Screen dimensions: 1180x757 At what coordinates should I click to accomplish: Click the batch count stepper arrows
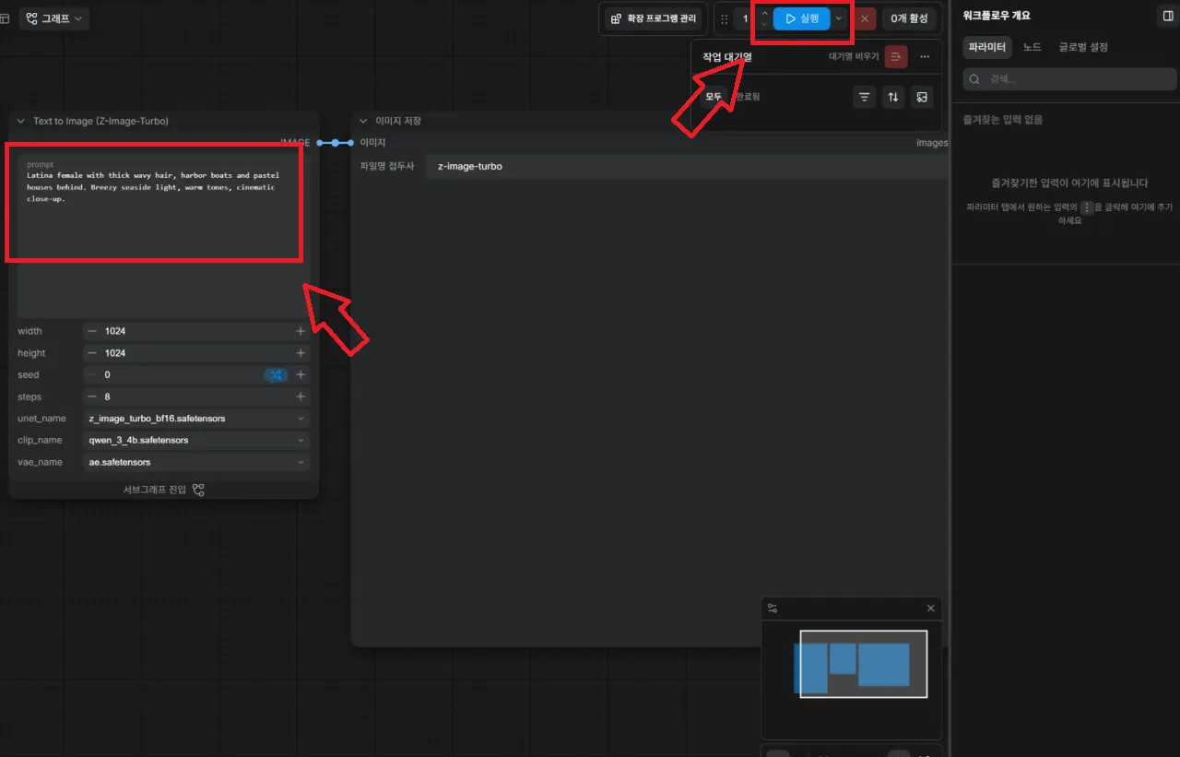coord(763,18)
